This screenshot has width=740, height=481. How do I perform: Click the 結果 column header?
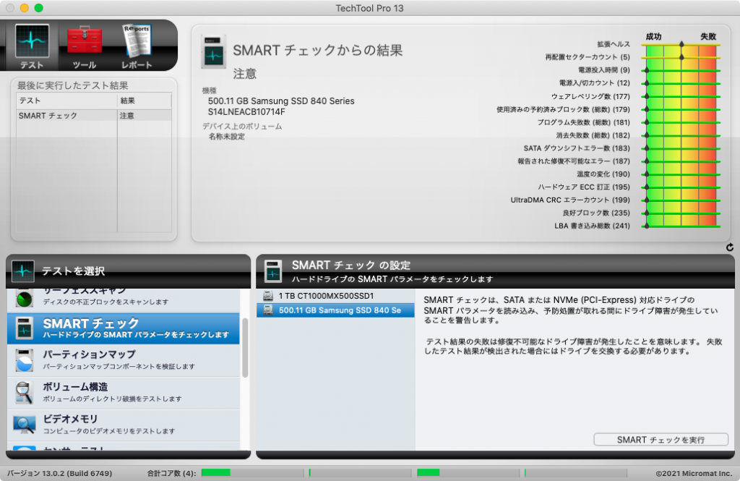tap(145, 101)
